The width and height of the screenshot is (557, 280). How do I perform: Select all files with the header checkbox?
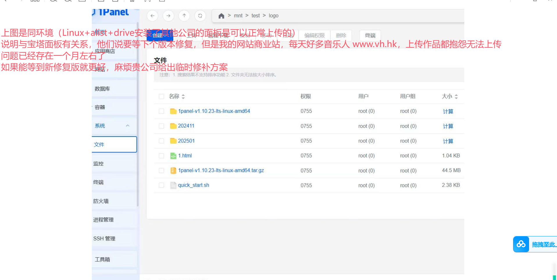coord(161,97)
